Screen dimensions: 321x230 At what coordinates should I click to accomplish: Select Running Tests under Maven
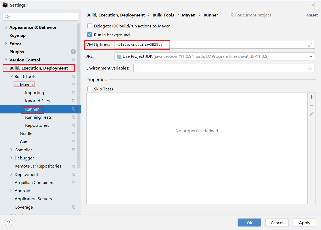pos(38,117)
